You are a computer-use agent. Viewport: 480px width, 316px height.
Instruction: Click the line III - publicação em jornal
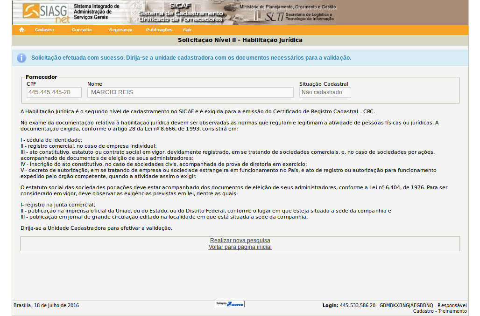164,217
